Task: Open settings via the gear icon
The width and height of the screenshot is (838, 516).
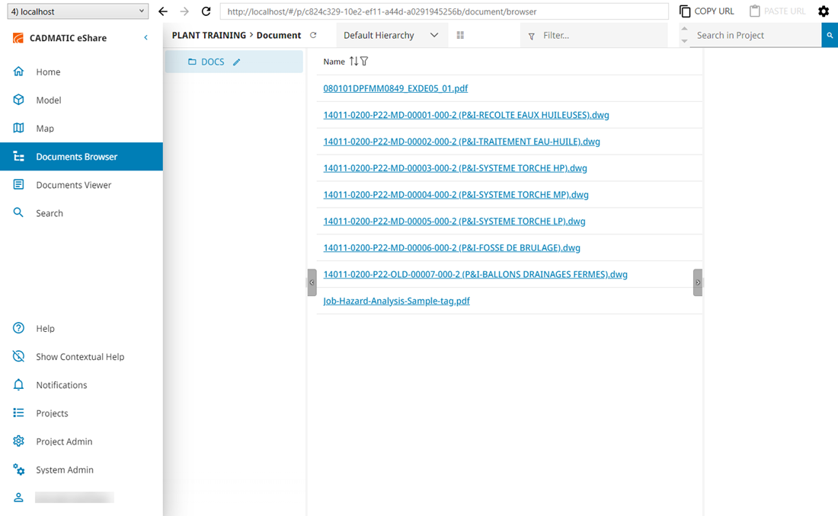Action: 824,11
